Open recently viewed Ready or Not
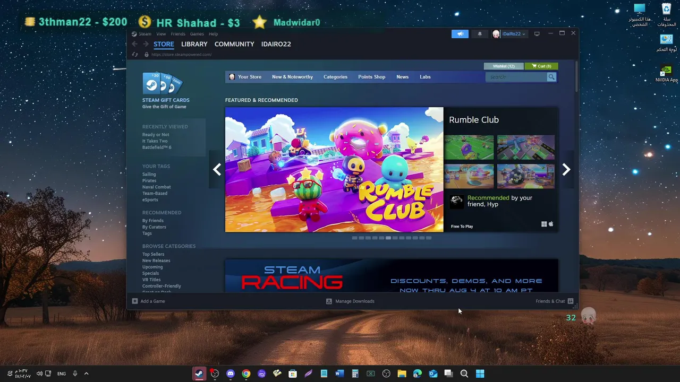This screenshot has height=382, width=680. (156, 135)
